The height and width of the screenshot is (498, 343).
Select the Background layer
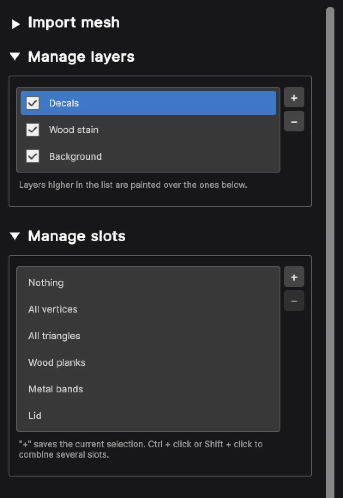click(148, 157)
